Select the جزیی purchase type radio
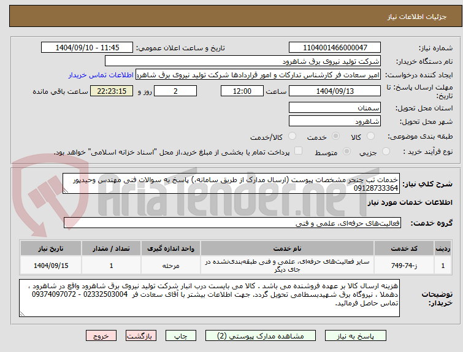The height and width of the screenshot is (352, 463). coord(386,151)
